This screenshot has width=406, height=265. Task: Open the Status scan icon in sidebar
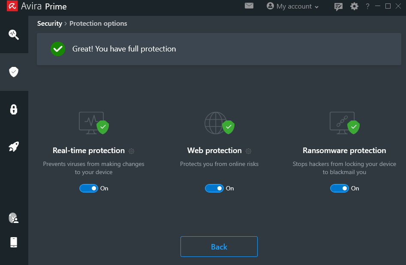14,34
